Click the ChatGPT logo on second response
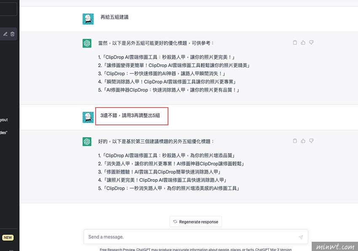The height and width of the screenshot is (251, 358). (x=87, y=141)
